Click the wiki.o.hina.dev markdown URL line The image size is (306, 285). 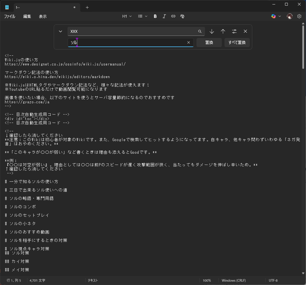(57, 77)
